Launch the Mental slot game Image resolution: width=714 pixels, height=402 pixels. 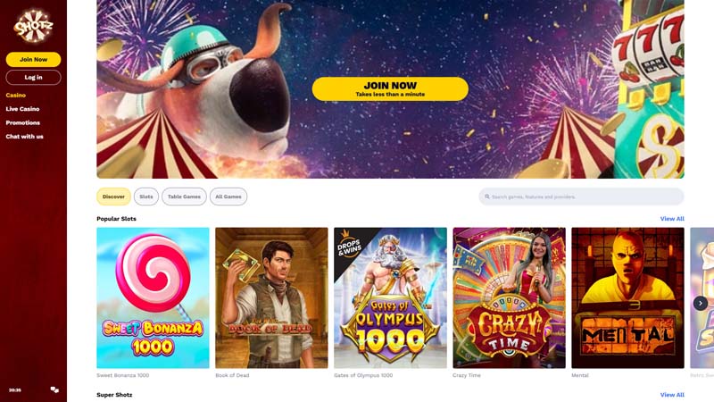tap(627, 298)
